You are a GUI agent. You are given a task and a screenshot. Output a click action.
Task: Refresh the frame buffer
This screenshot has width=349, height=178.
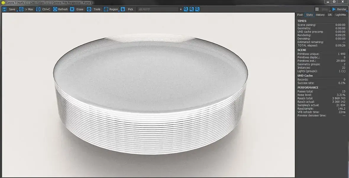coord(60,9)
